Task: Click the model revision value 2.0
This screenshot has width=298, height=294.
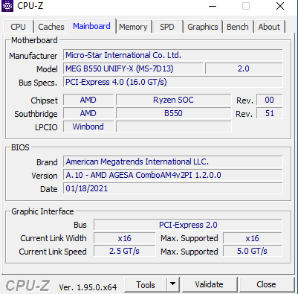Action: [x=244, y=68]
